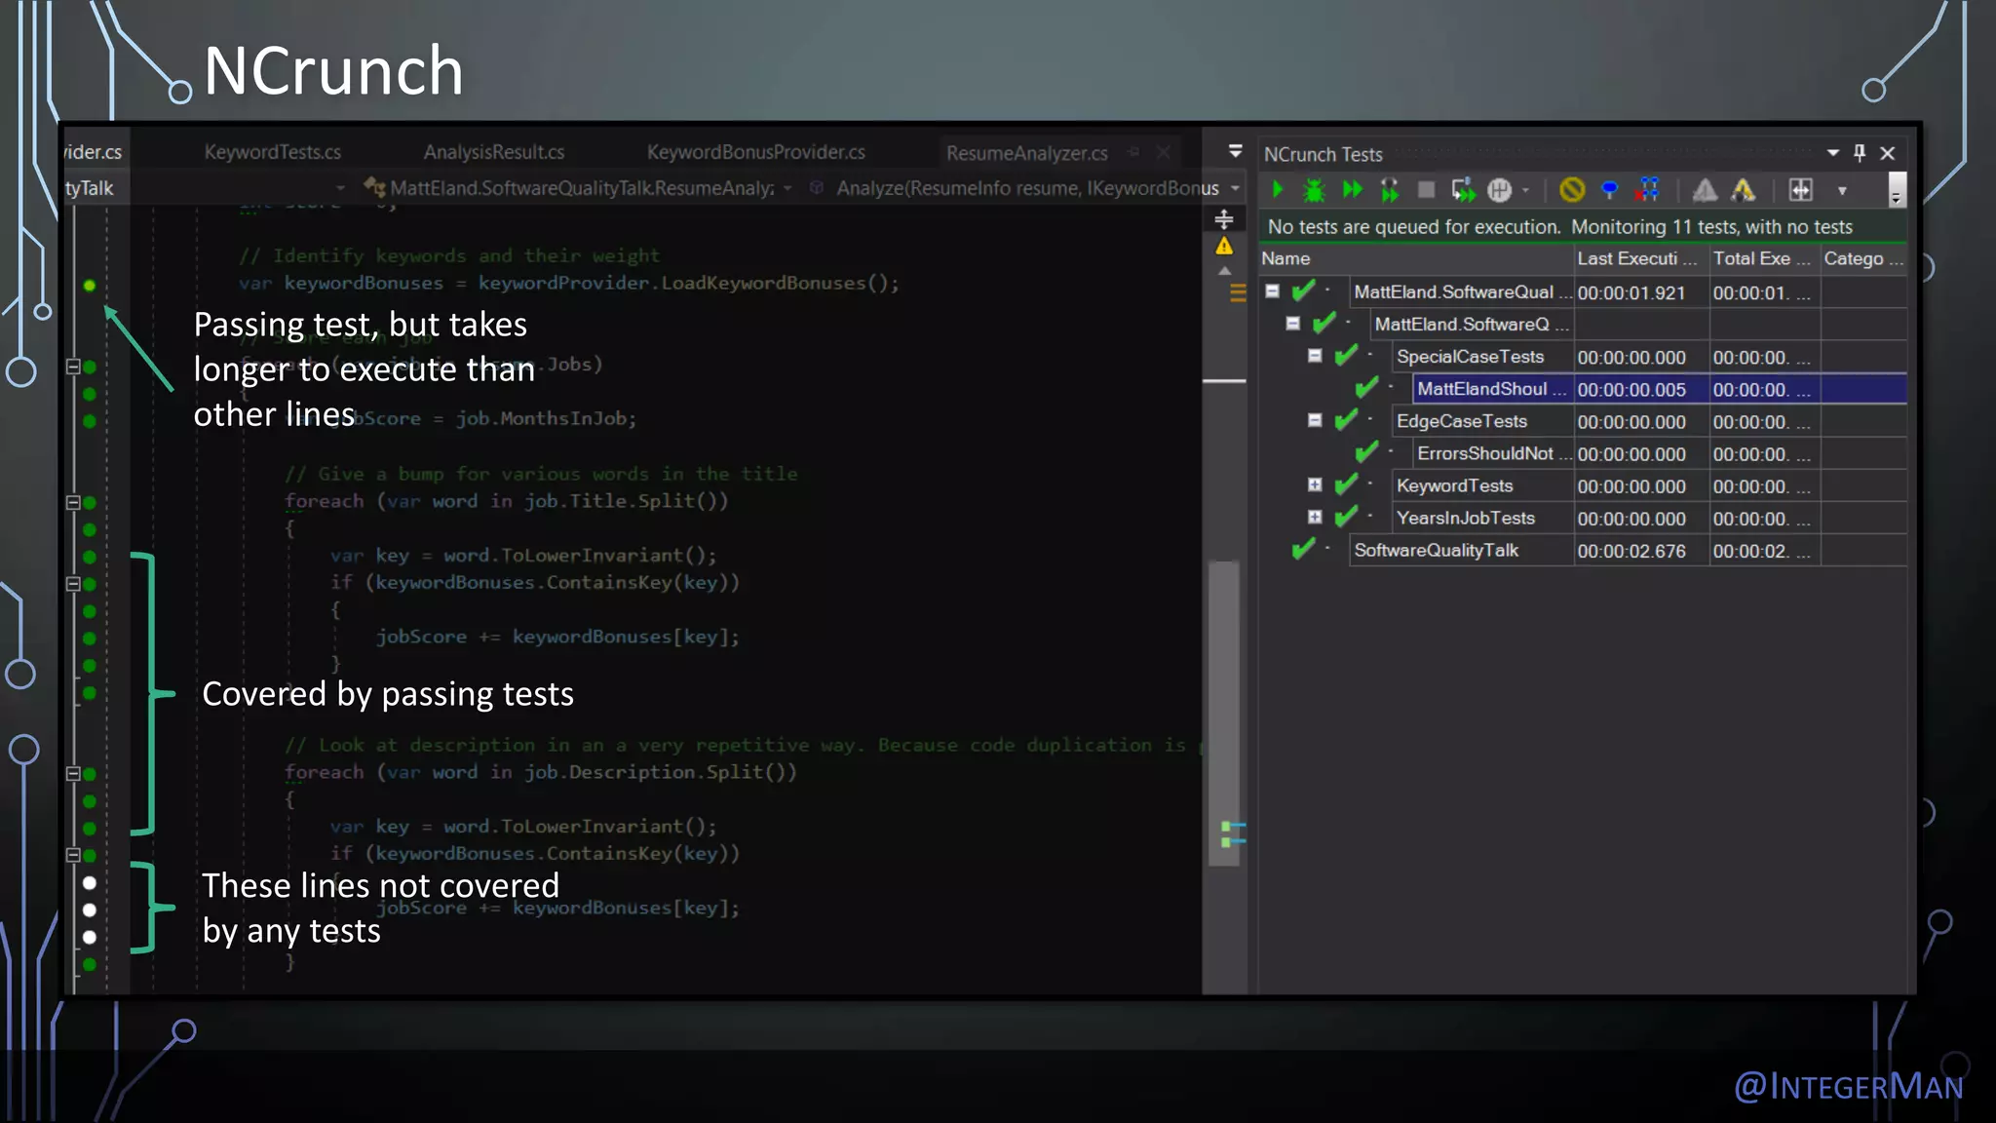Click the double-arrow run all tests icon
The width and height of the screenshot is (1996, 1123).
click(1353, 189)
